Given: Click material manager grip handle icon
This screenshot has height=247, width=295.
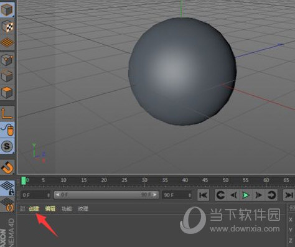Looking at the screenshot, I should click(22, 208).
